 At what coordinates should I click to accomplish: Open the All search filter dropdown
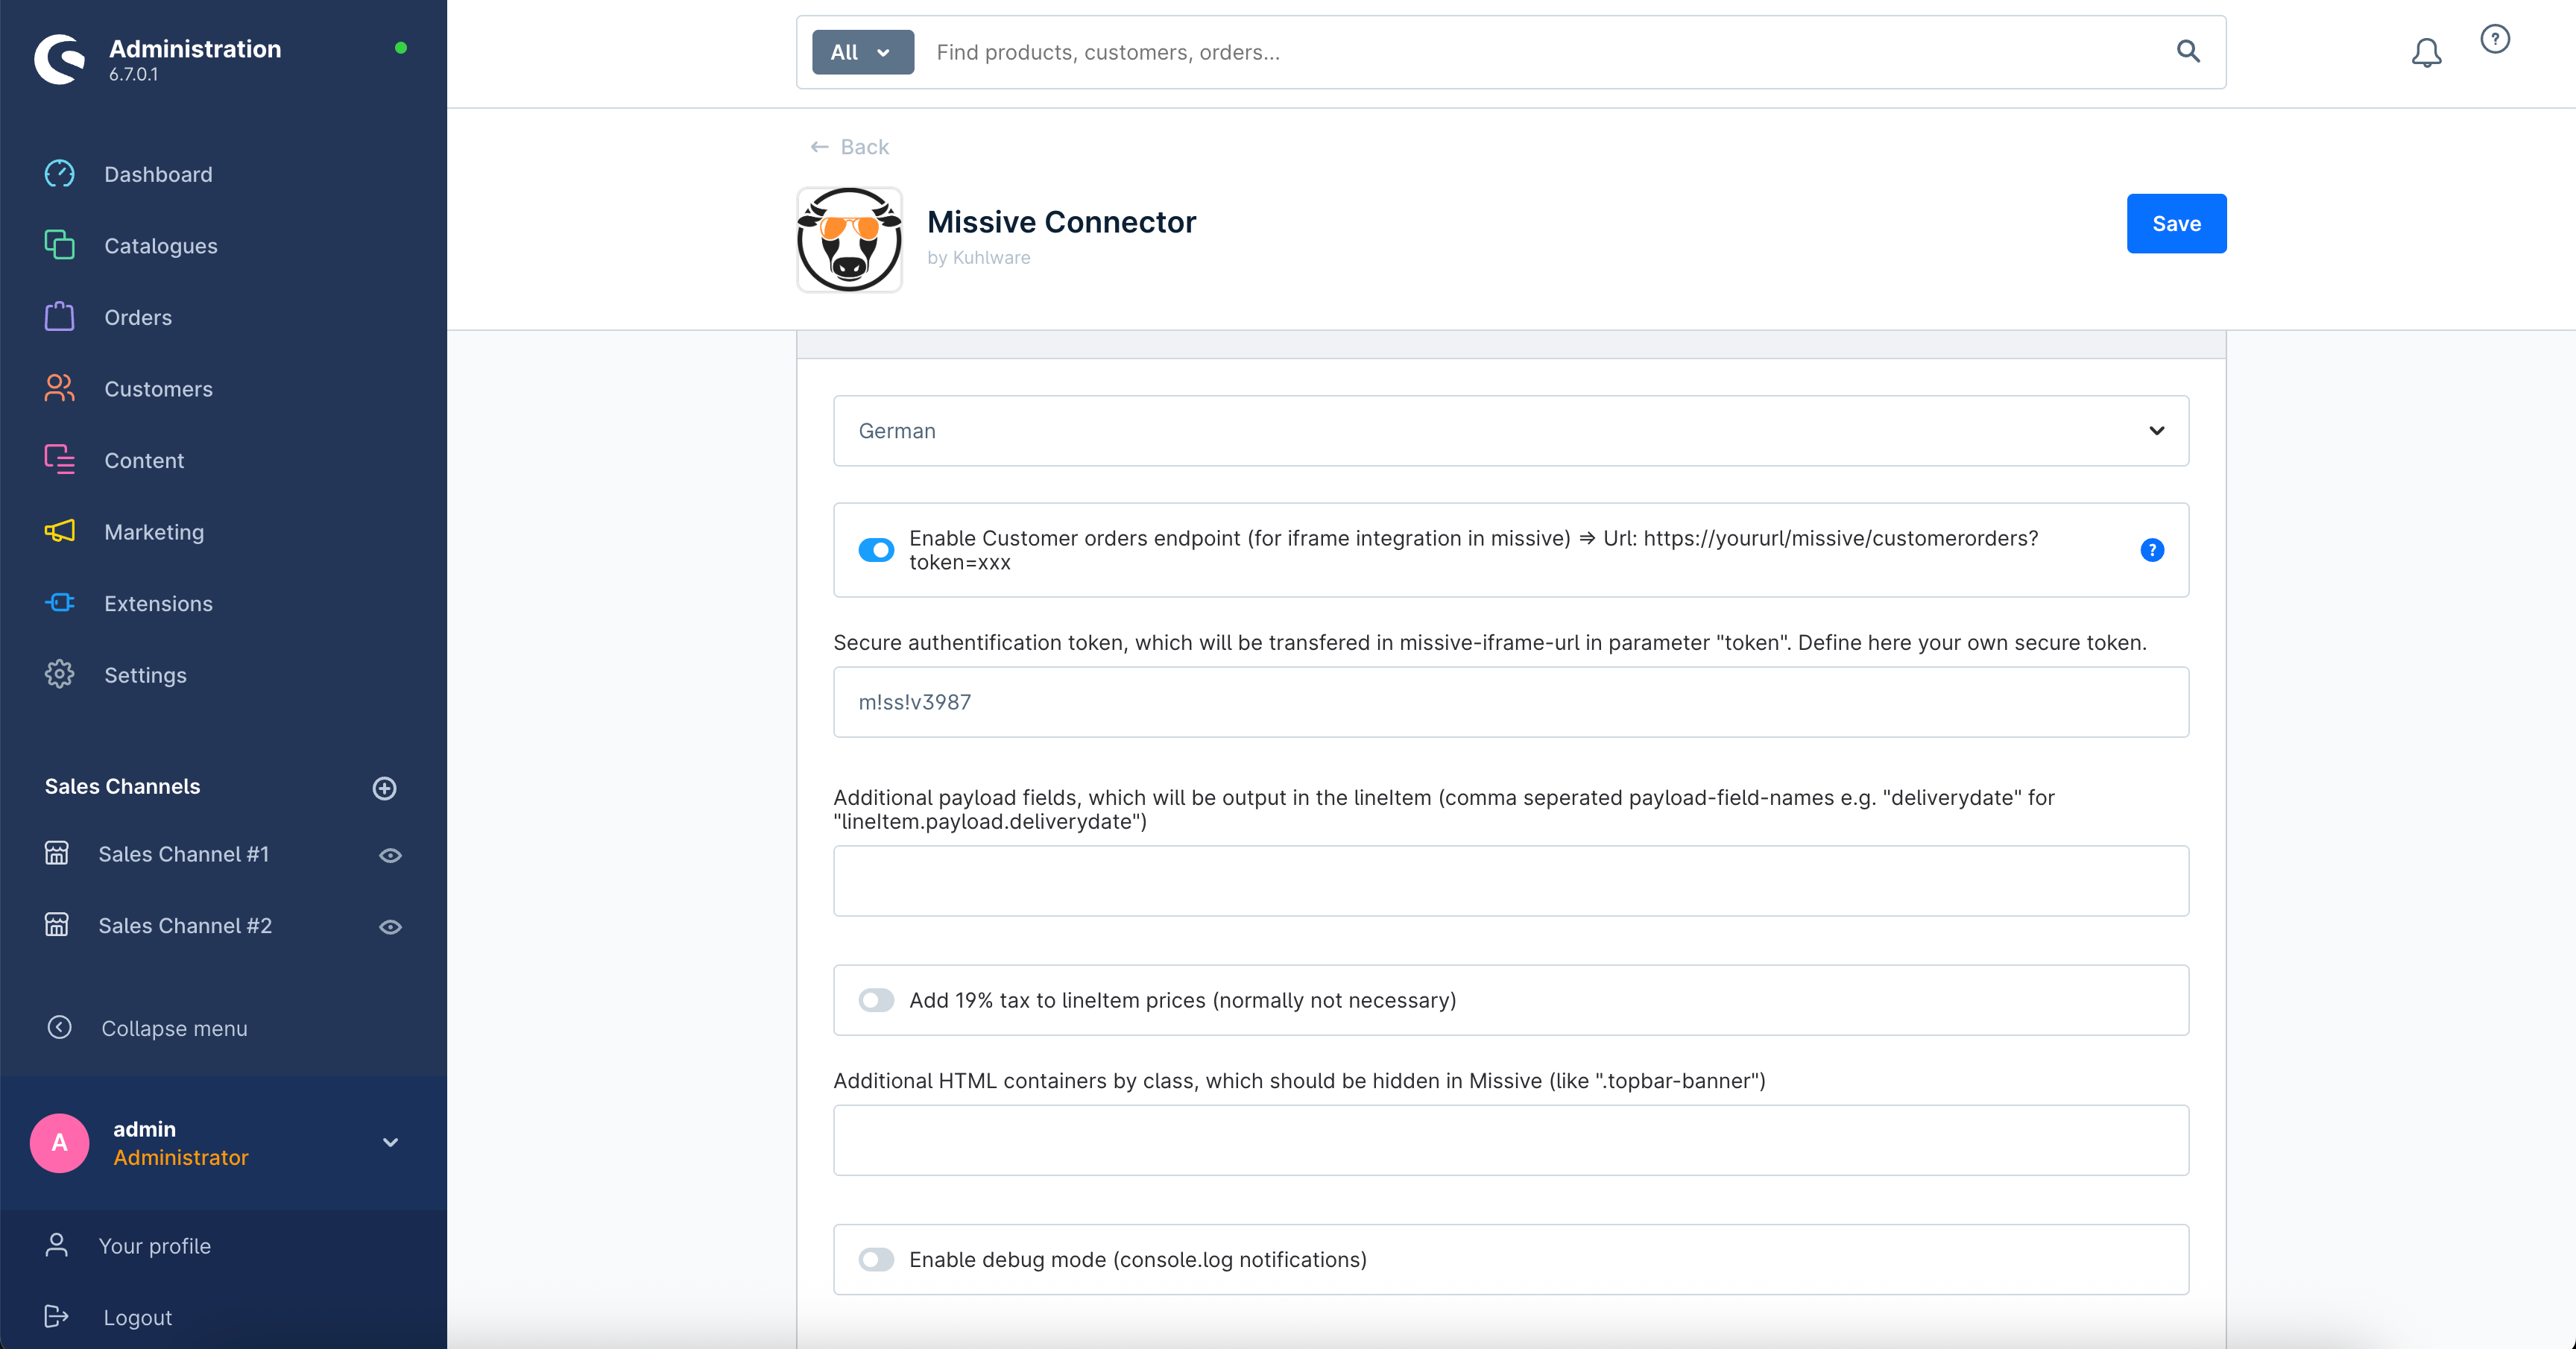[x=862, y=52]
